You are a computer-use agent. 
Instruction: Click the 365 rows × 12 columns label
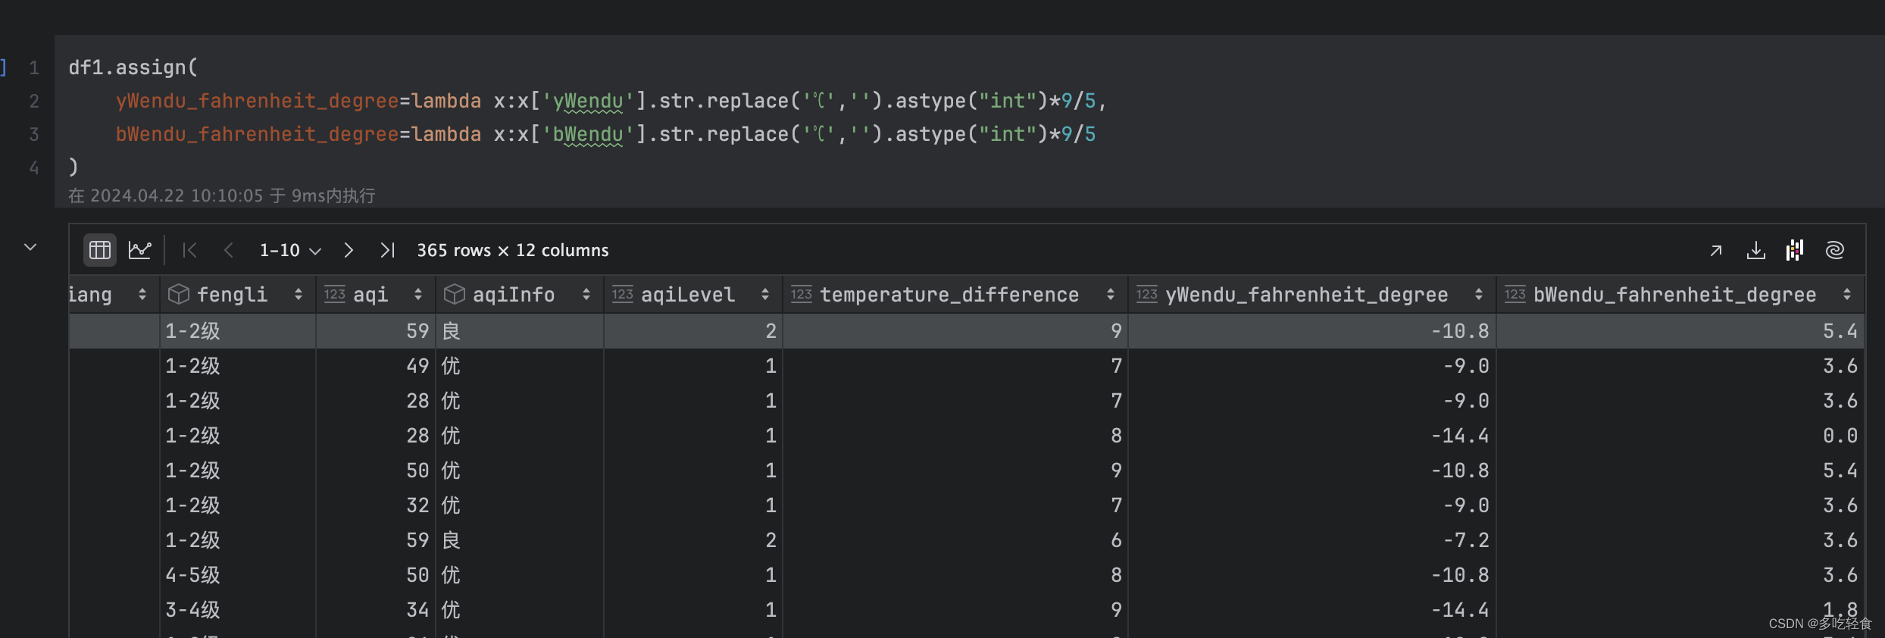pyautogui.click(x=513, y=250)
